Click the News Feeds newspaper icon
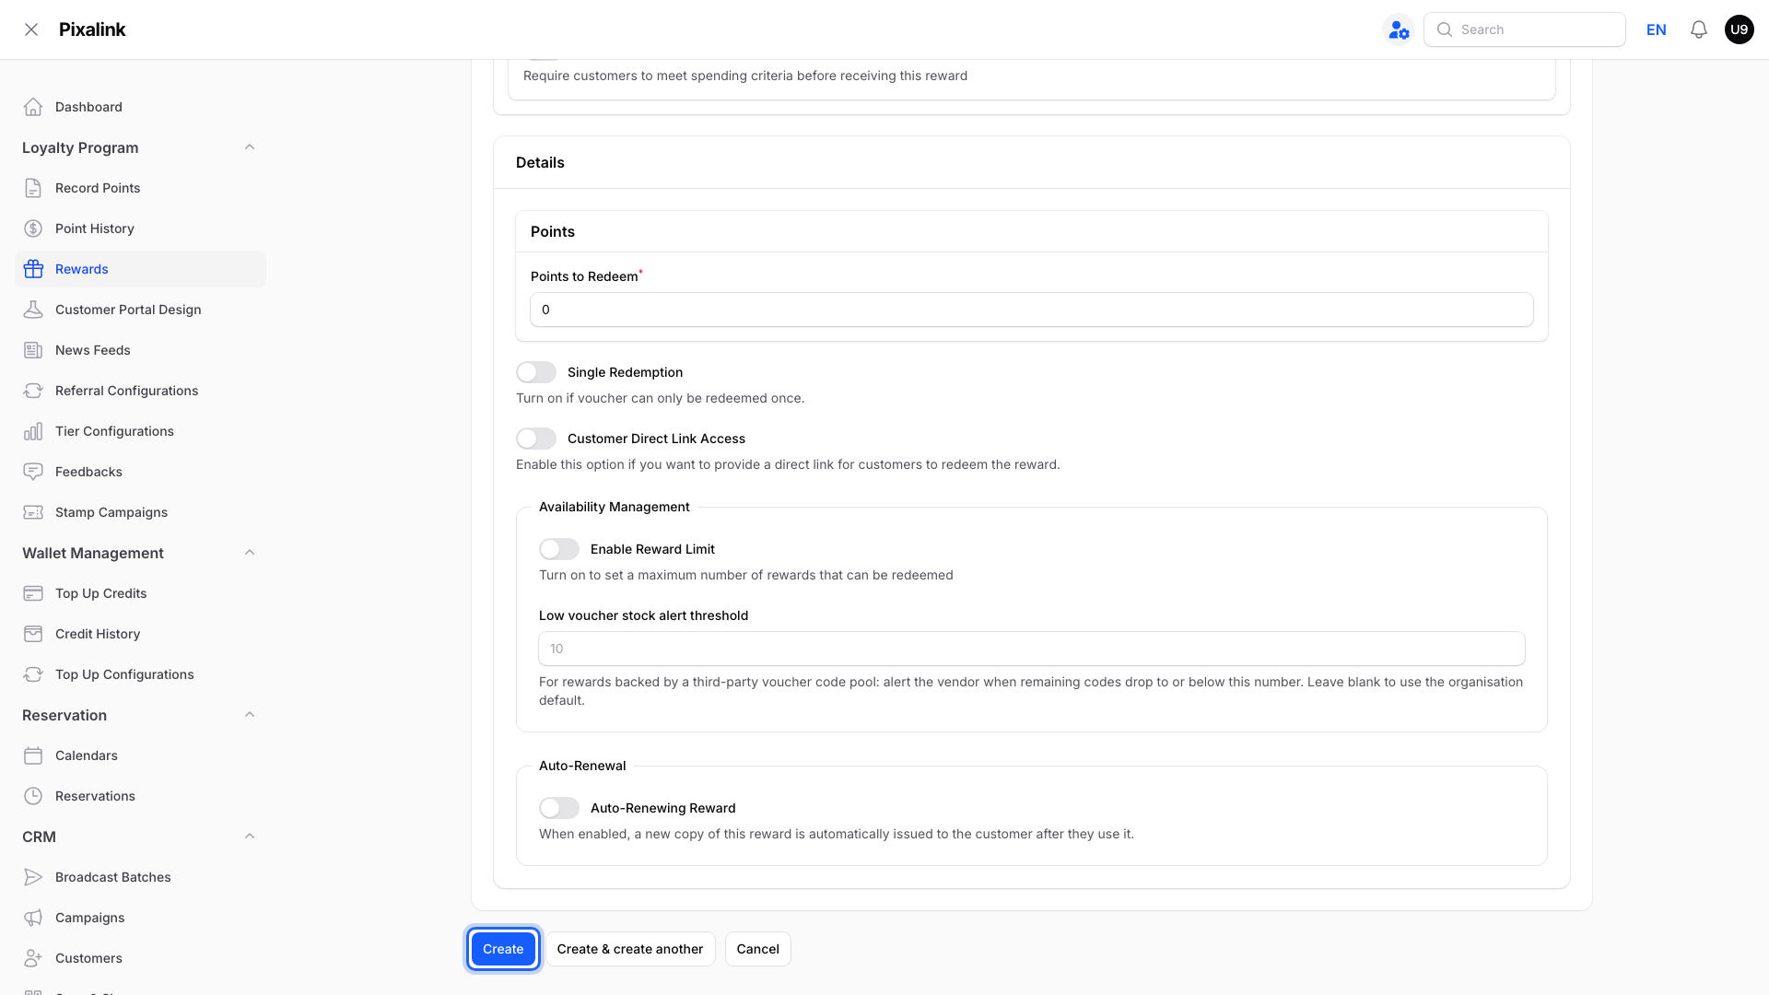Image resolution: width=1769 pixels, height=995 pixels. [33, 350]
